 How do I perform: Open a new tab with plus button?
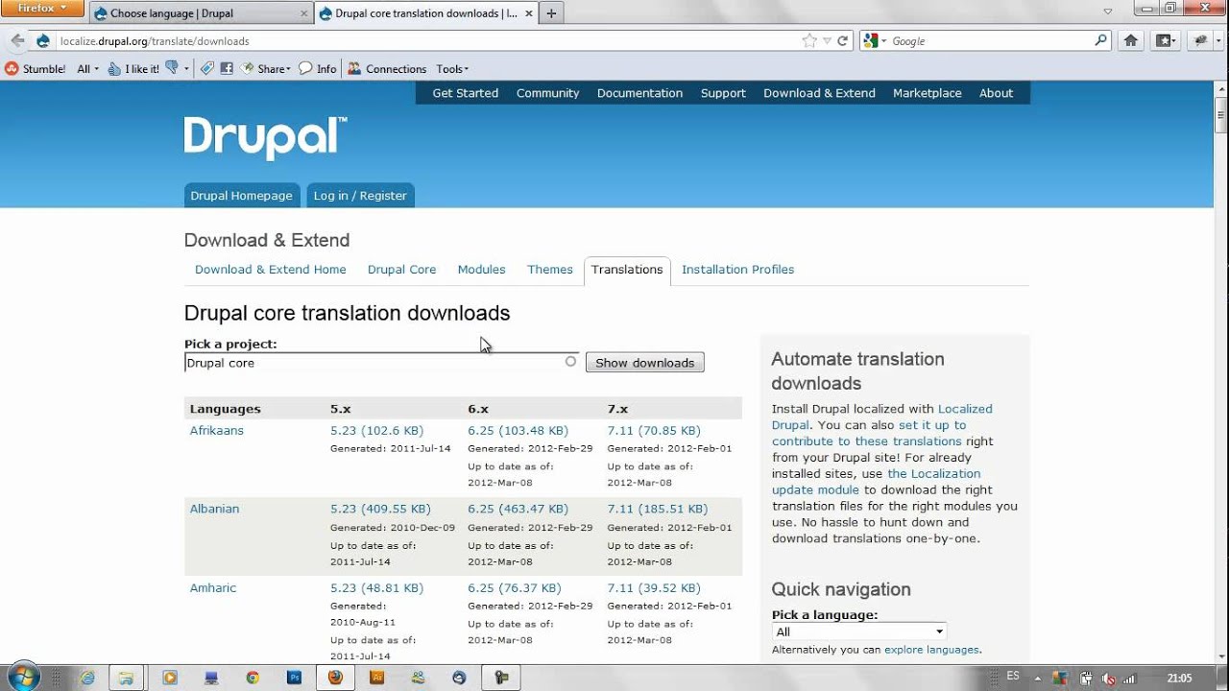[x=551, y=13]
